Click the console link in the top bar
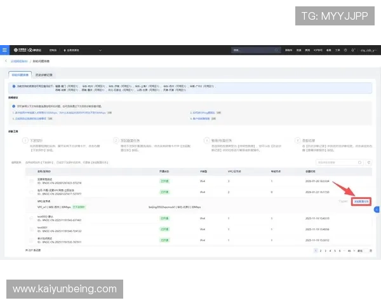 [53, 50]
